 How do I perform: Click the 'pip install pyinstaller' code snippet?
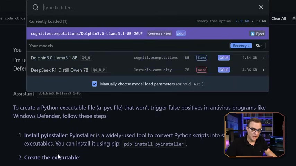(154, 144)
